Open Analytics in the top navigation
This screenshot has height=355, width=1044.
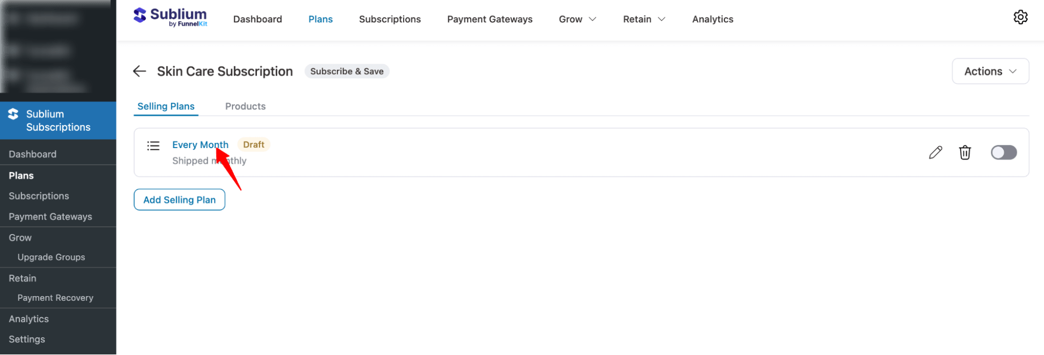712,19
